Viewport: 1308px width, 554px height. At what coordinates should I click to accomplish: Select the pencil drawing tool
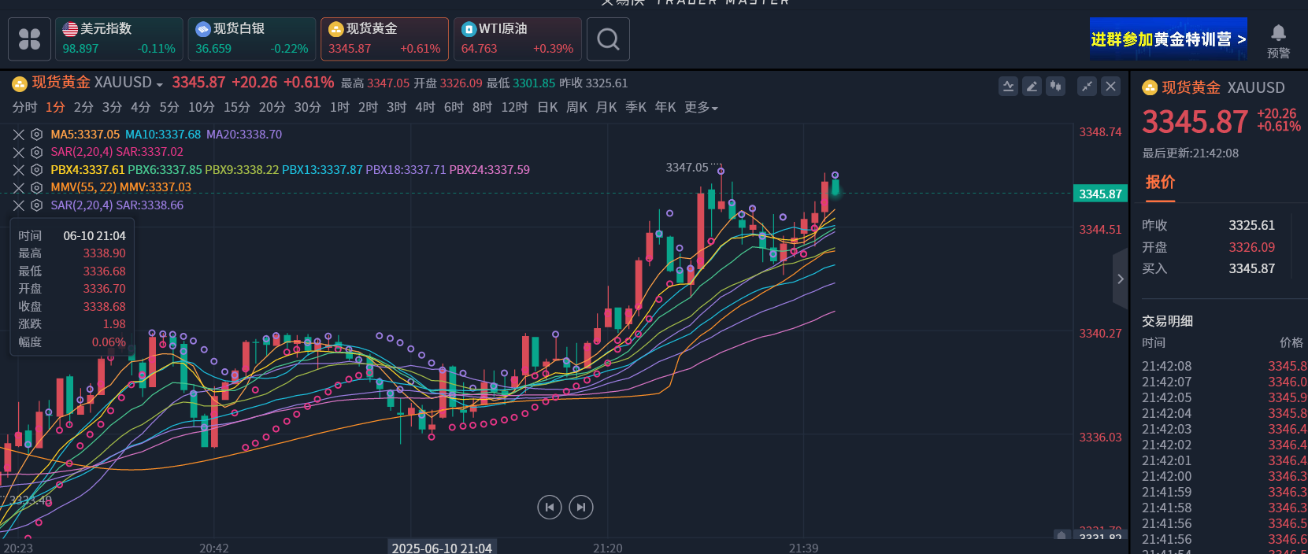coord(1032,87)
